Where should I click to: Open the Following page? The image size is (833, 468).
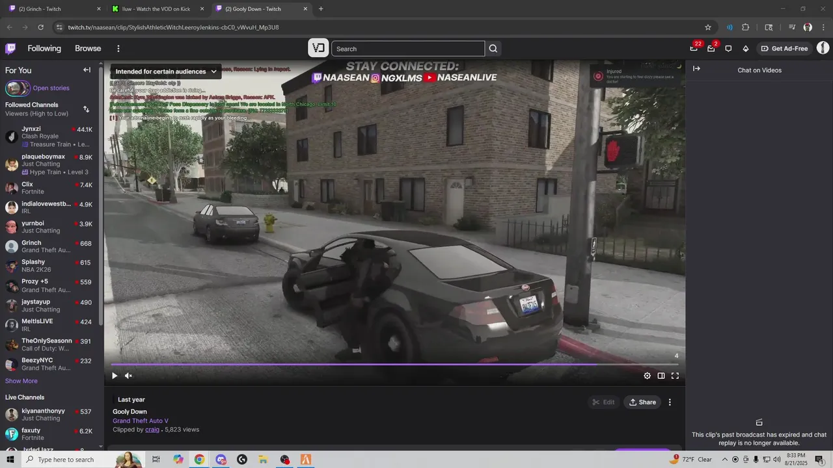coord(44,49)
